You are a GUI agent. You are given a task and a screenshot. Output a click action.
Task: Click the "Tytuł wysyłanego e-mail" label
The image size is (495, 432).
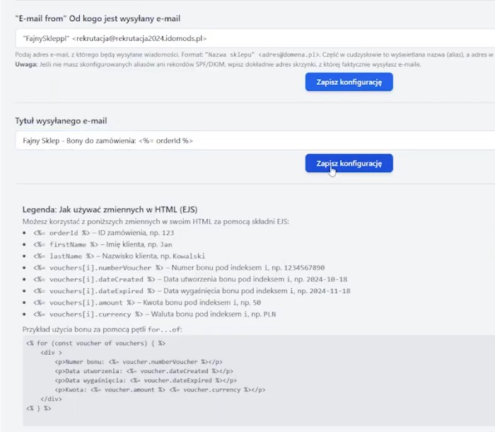(x=61, y=121)
